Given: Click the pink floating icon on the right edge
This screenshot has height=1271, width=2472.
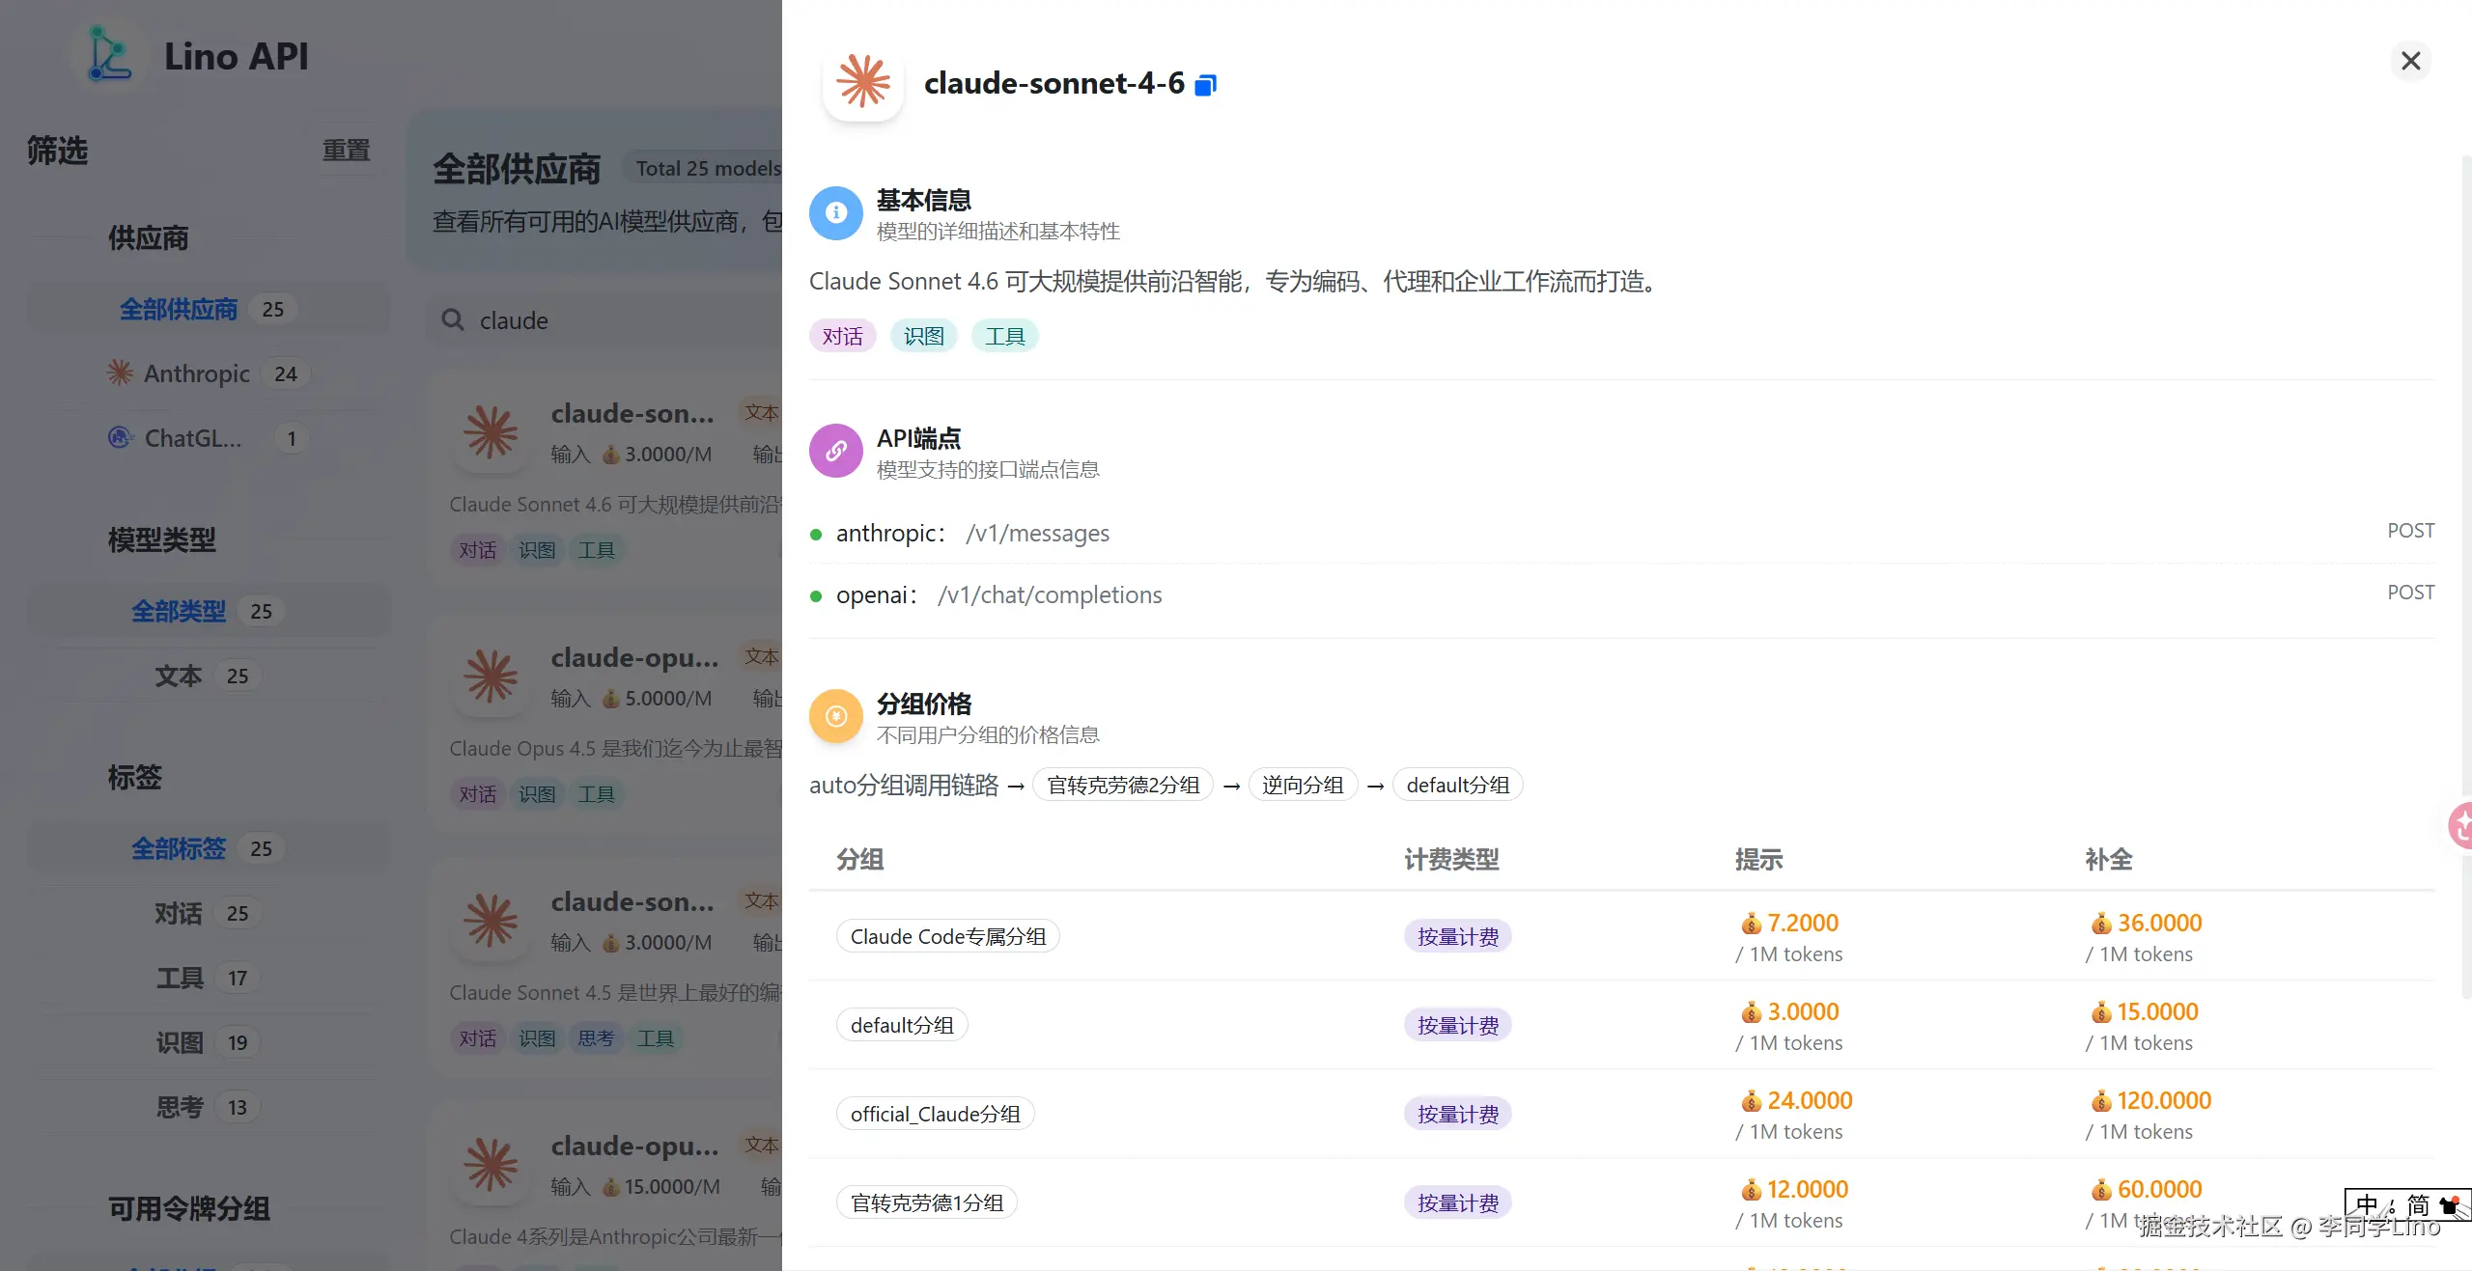Looking at the screenshot, I should coord(2460,825).
